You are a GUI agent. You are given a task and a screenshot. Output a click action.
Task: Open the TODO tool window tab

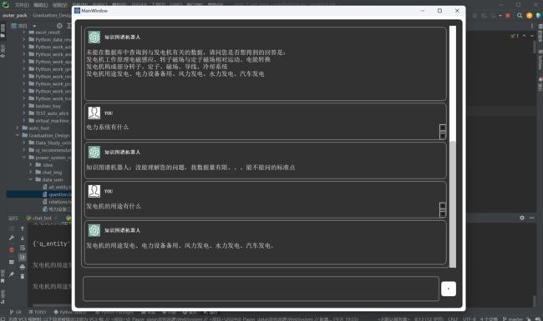tap(37, 312)
